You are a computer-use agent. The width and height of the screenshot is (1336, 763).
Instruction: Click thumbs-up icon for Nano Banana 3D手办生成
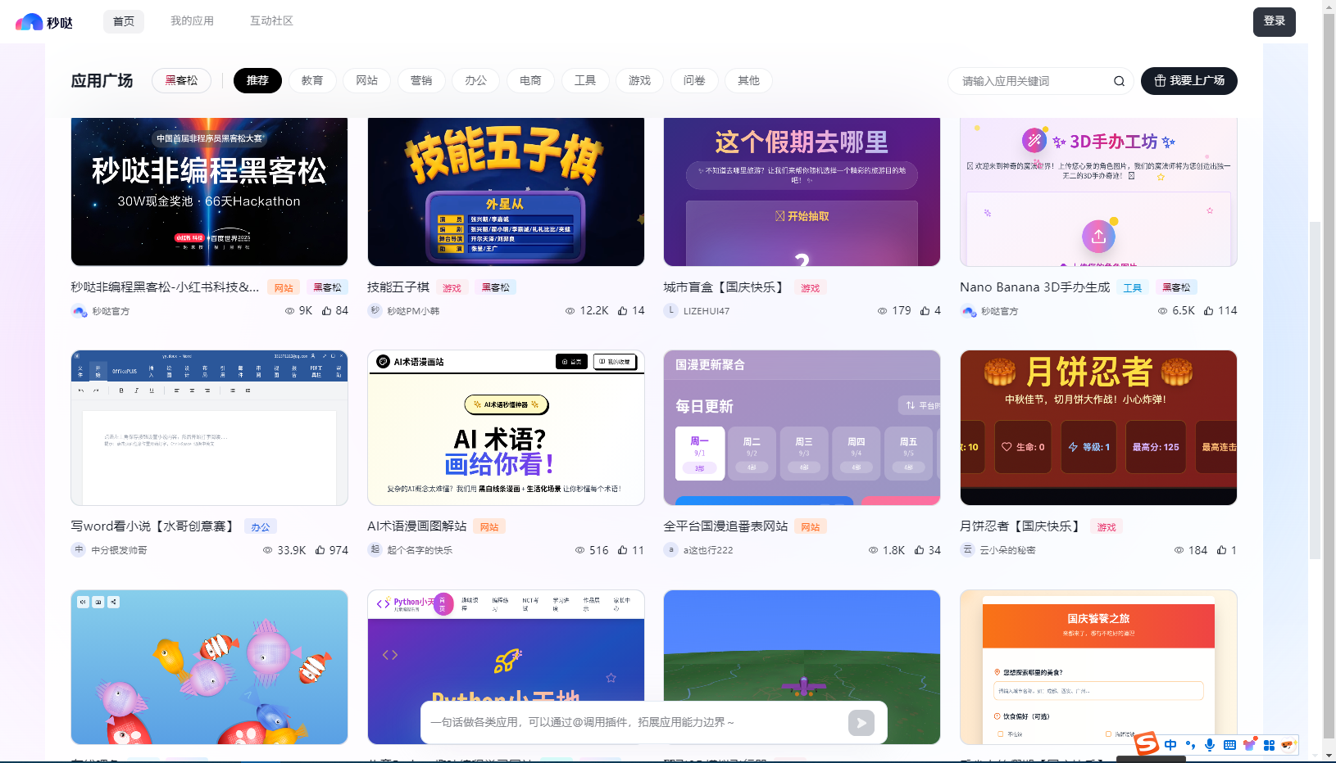coord(1208,311)
